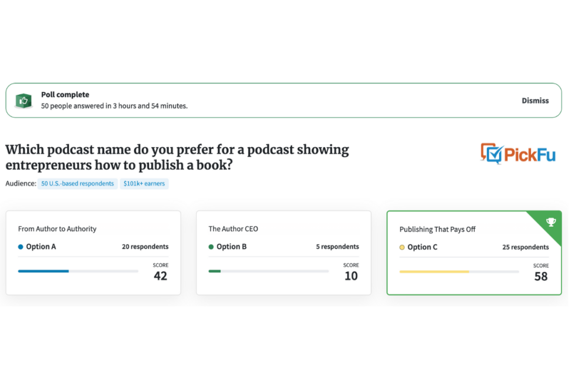Click the 20 respondents count on Option A
571x381 pixels.
[145, 247]
